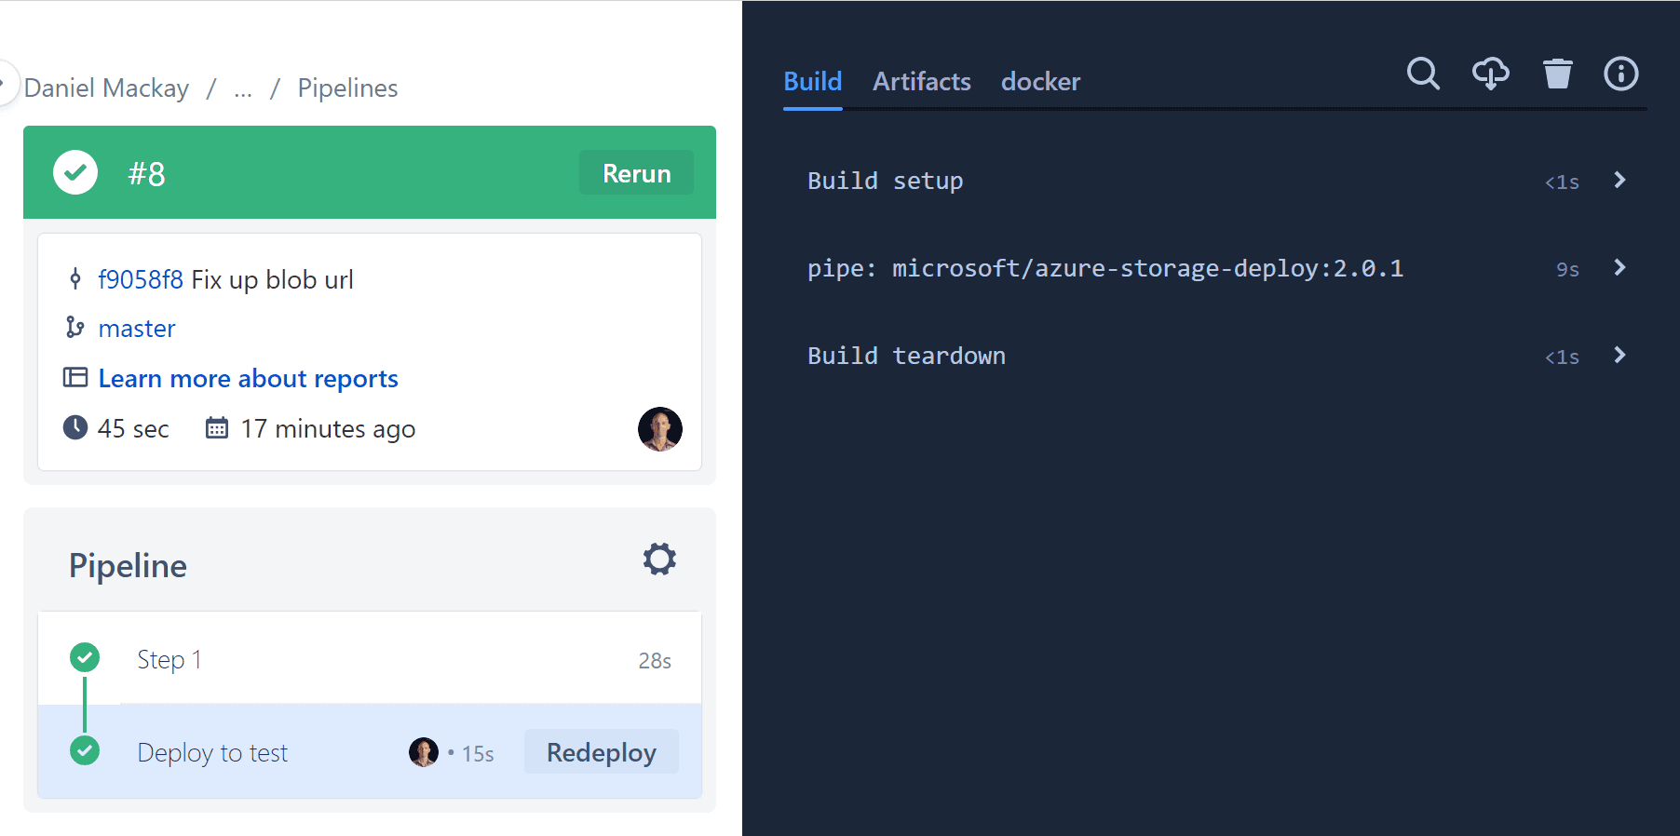The width and height of the screenshot is (1680, 836).
Task: Open commit link f9058f8
Action: pyautogui.click(x=141, y=279)
